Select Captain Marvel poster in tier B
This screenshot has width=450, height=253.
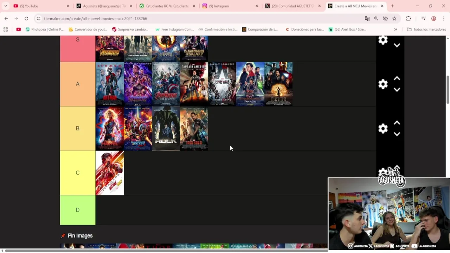tap(110, 129)
